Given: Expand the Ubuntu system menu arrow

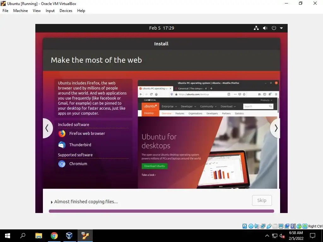Looking at the screenshot, I should [x=281, y=28].
